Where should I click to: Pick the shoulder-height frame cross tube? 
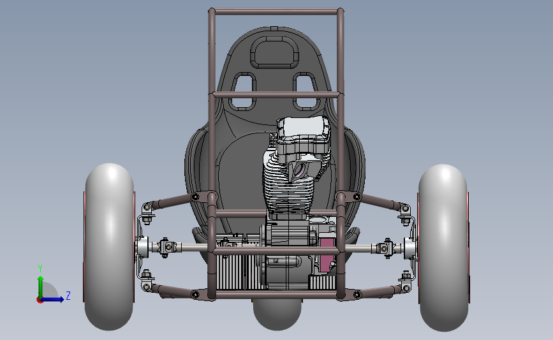276,95
